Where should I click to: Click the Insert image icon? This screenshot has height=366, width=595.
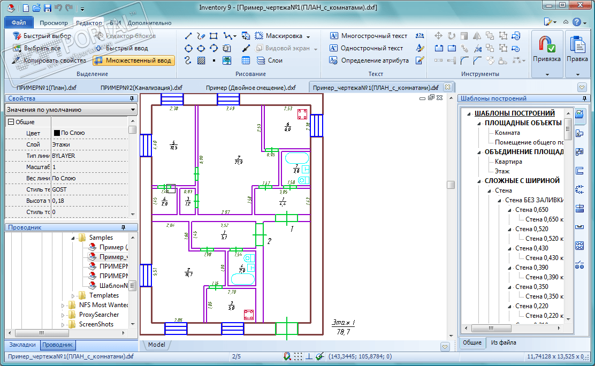tap(227, 60)
